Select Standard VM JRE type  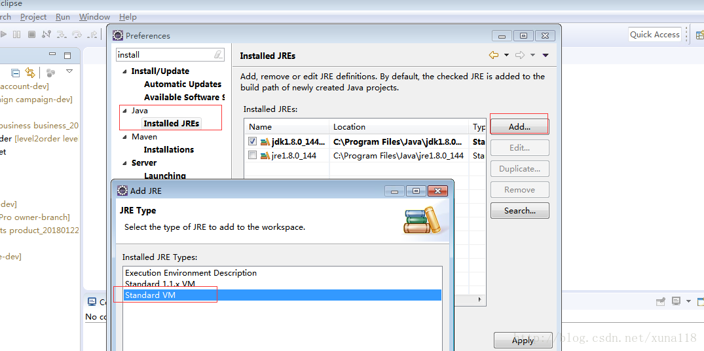point(282,295)
